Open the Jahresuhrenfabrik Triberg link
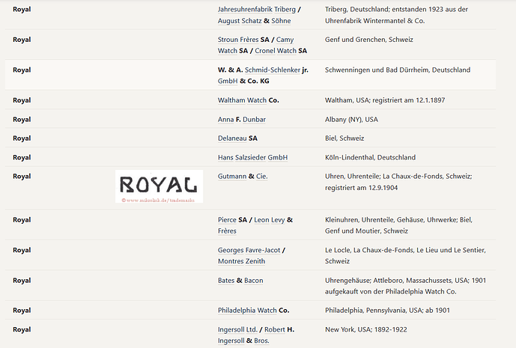Image resolution: width=516 pixels, height=348 pixels. (x=257, y=10)
